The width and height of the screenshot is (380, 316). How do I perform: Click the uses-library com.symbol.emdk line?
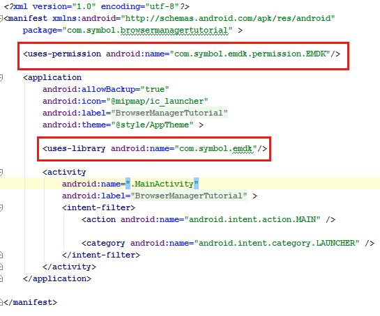[155, 148]
